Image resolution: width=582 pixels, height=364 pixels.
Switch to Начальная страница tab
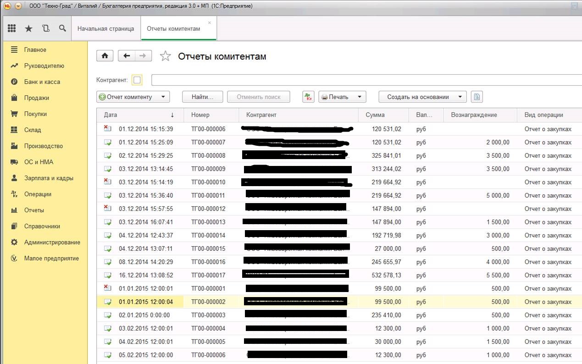105,28
